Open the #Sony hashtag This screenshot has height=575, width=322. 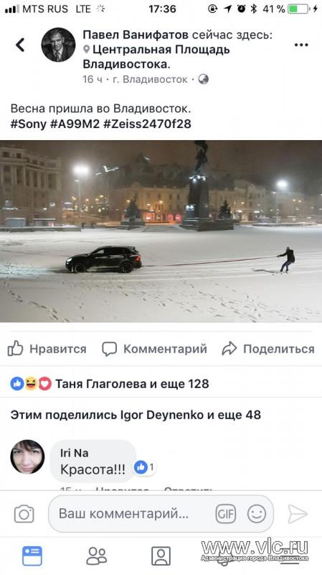click(29, 124)
